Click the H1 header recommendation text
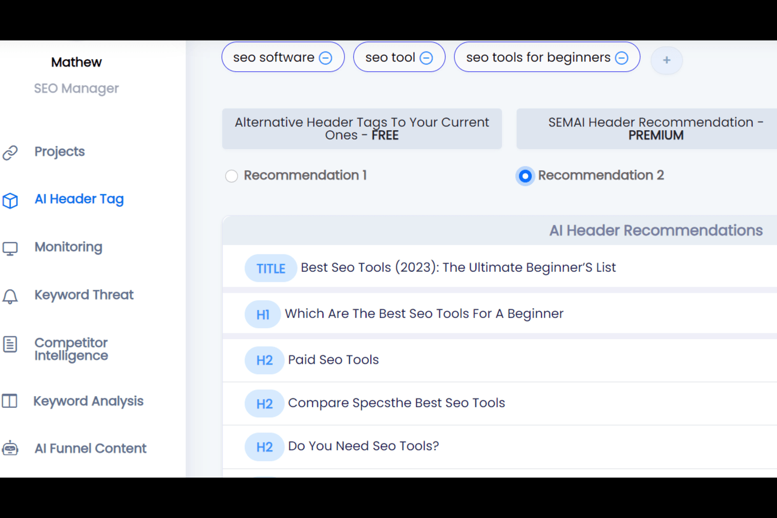777x518 pixels. [424, 314]
